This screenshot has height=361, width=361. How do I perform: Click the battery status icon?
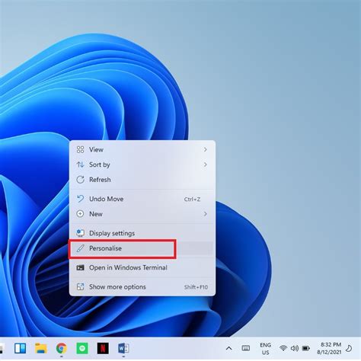[x=306, y=348]
